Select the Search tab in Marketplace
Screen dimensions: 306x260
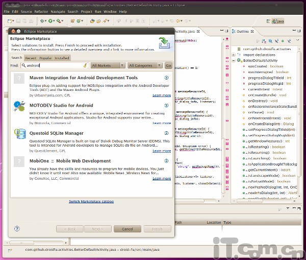17,58
